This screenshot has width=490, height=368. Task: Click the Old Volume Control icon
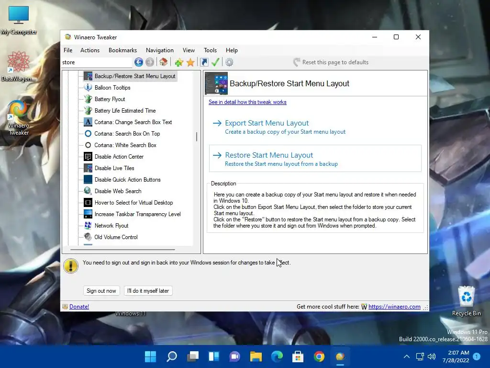[88, 237]
